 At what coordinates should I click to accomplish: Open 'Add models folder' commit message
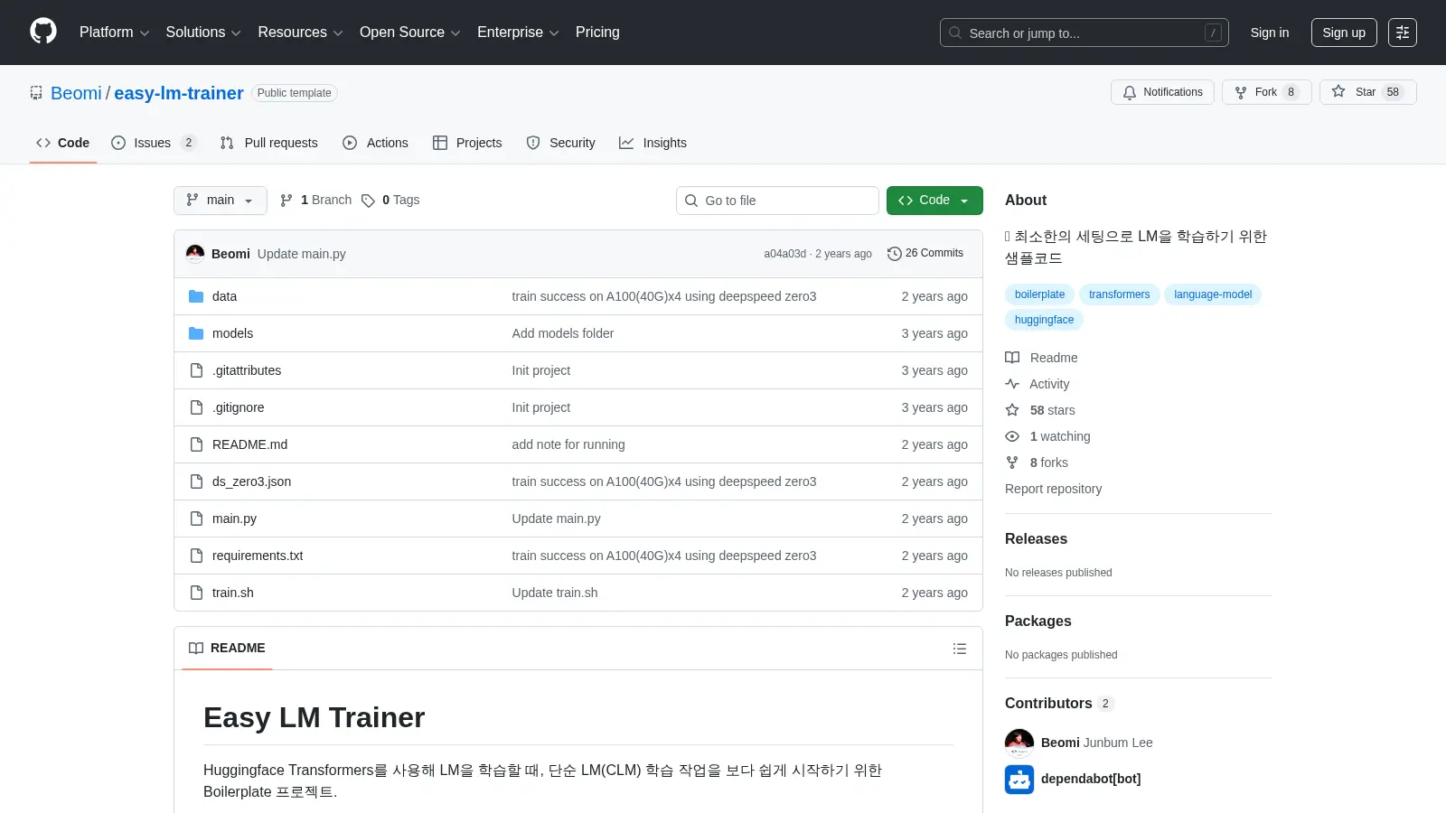pos(562,333)
